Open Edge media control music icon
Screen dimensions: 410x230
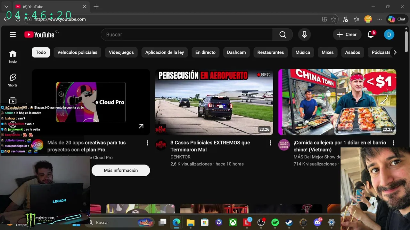(345, 19)
